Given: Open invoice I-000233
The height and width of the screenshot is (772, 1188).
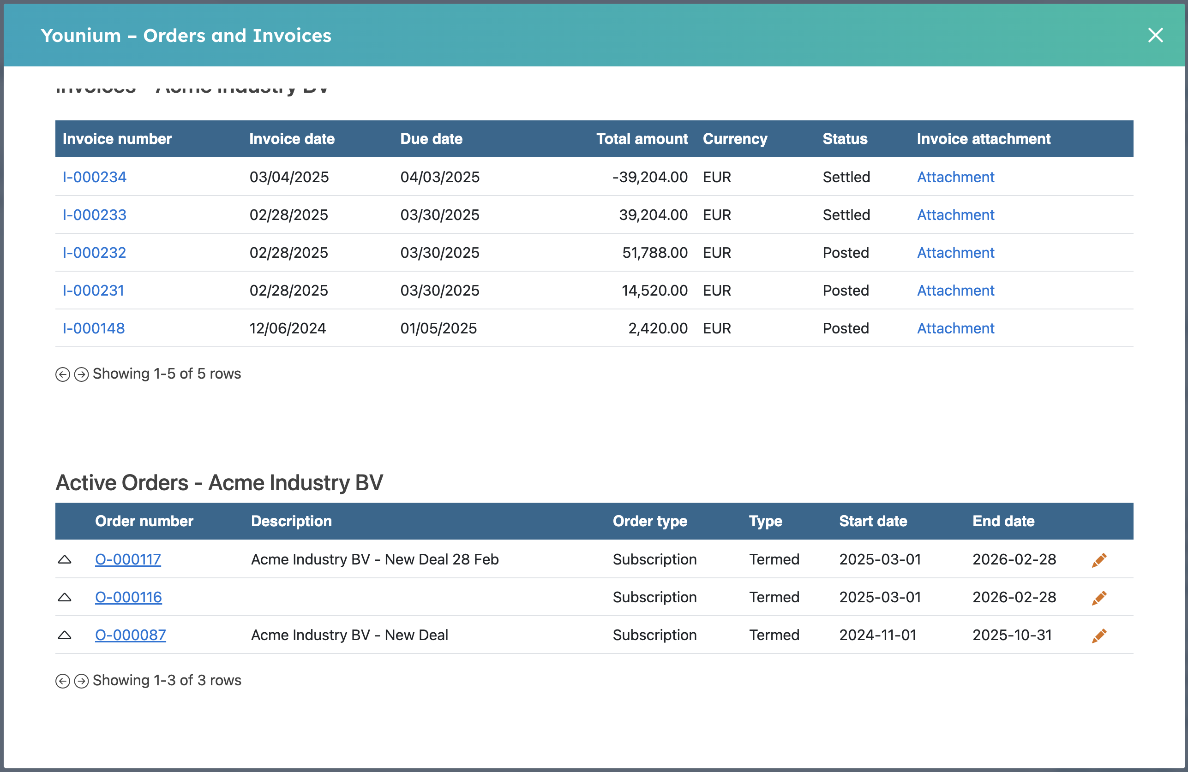Looking at the screenshot, I should pyautogui.click(x=94, y=215).
